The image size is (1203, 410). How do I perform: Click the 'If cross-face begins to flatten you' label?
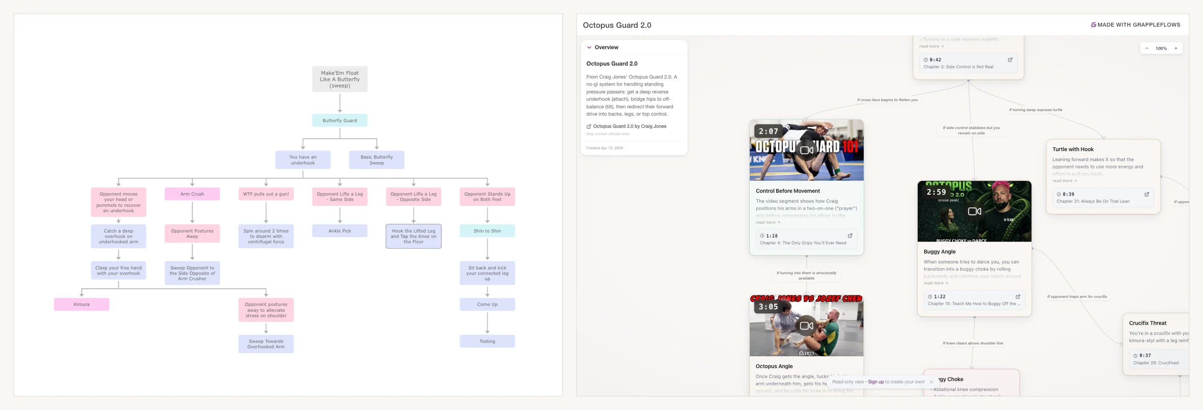coord(887,100)
